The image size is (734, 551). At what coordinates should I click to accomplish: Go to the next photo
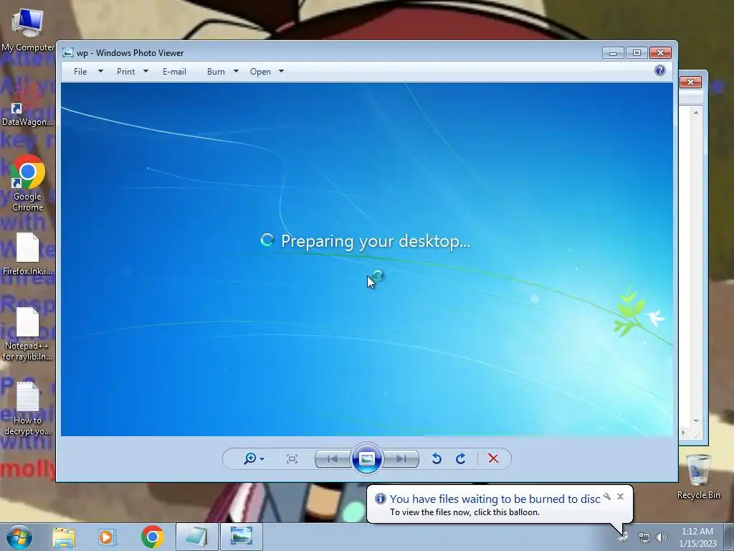(x=401, y=458)
